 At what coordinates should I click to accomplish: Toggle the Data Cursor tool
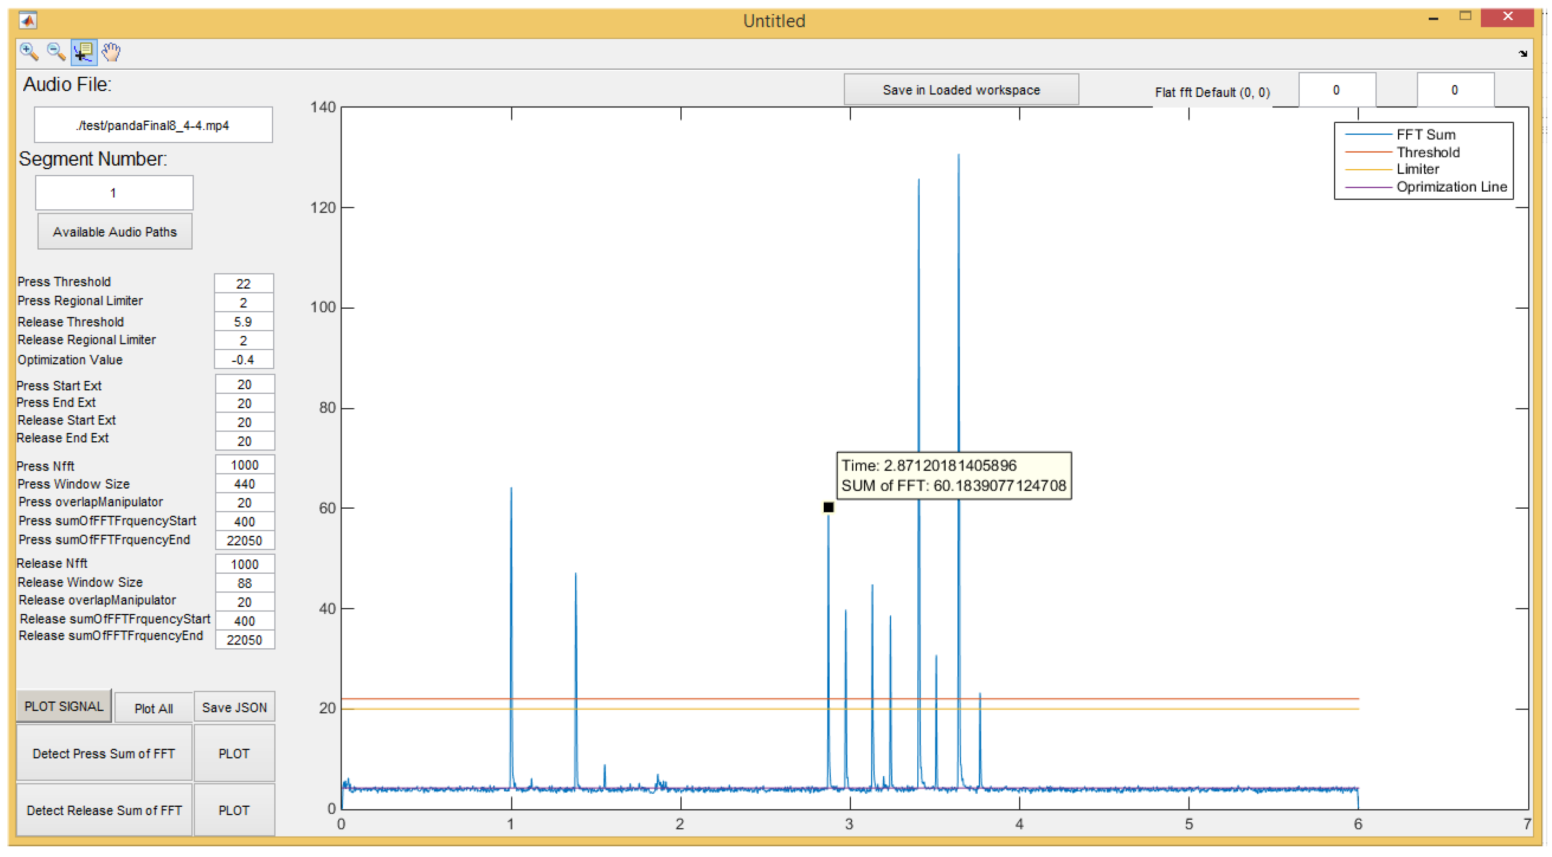tap(84, 53)
